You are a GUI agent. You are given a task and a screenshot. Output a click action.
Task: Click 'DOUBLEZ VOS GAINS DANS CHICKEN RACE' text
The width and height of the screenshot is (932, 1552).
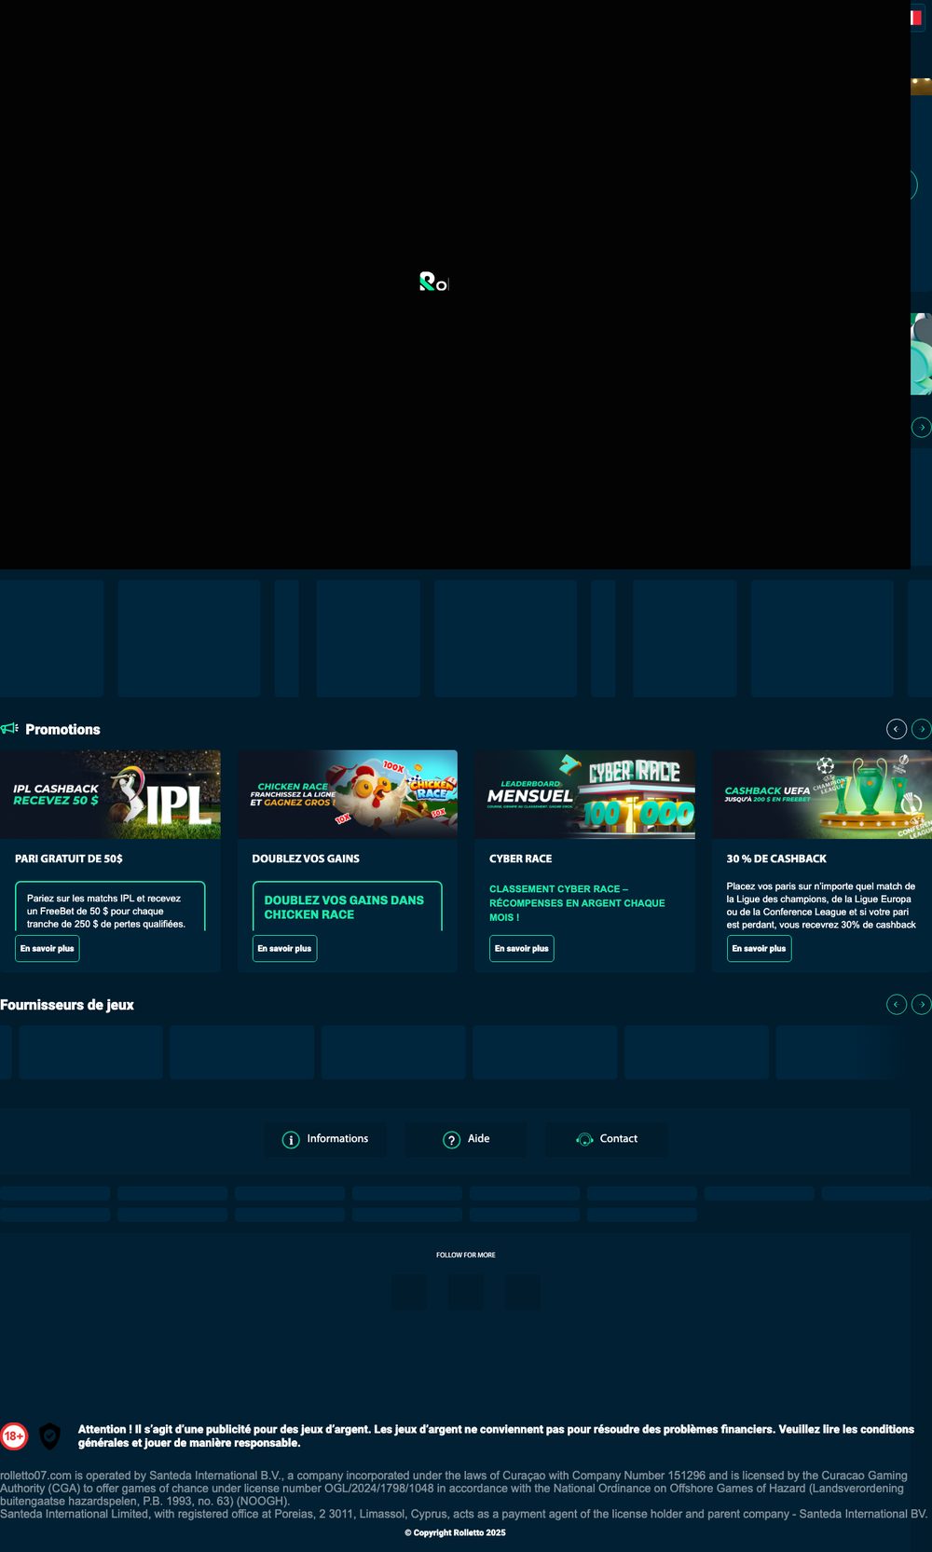pyautogui.click(x=344, y=907)
